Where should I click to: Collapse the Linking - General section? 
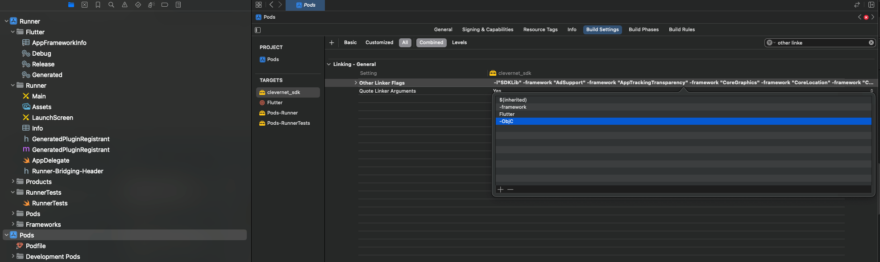(x=329, y=64)
